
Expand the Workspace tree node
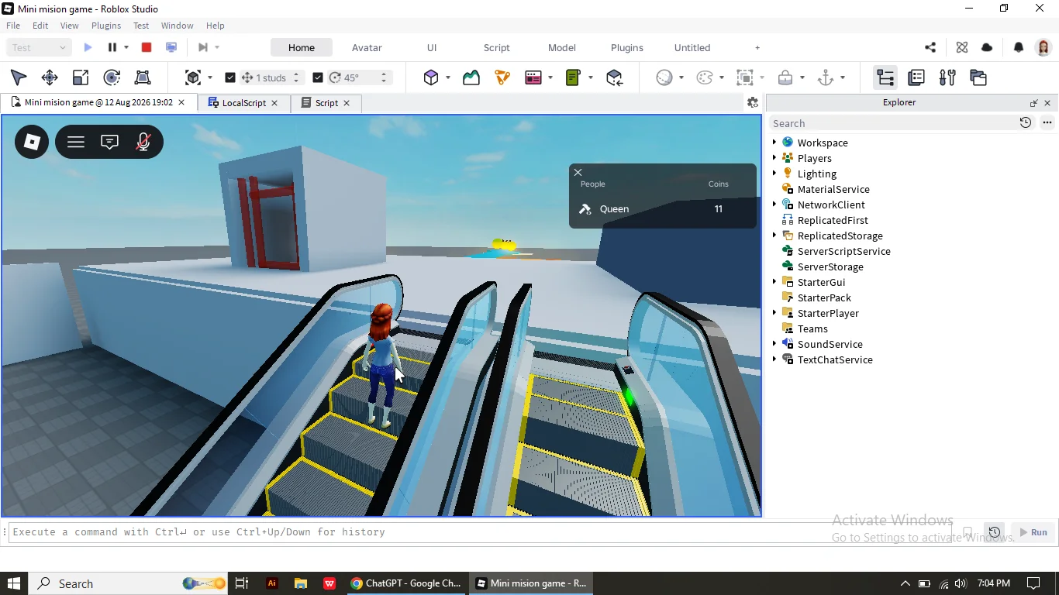(774, 143)
